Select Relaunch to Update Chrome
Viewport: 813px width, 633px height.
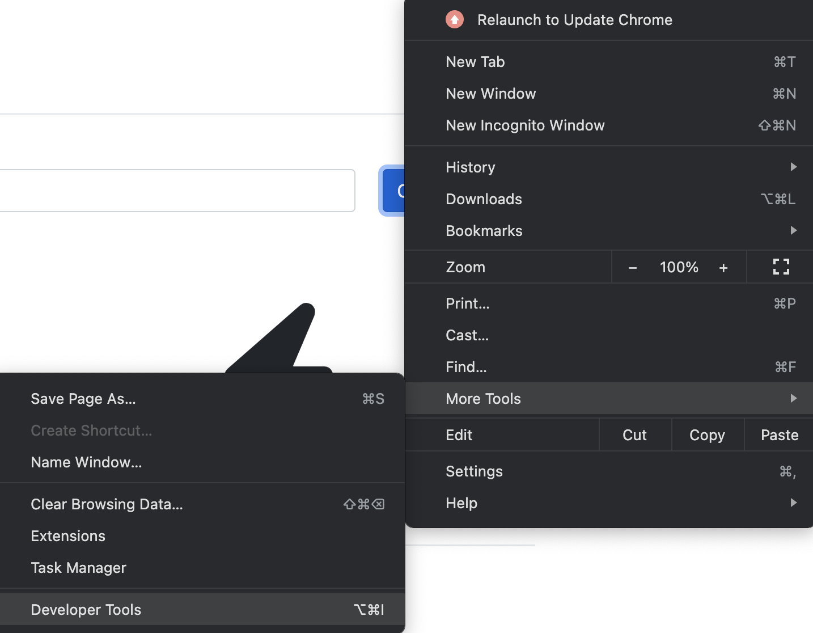609,20
